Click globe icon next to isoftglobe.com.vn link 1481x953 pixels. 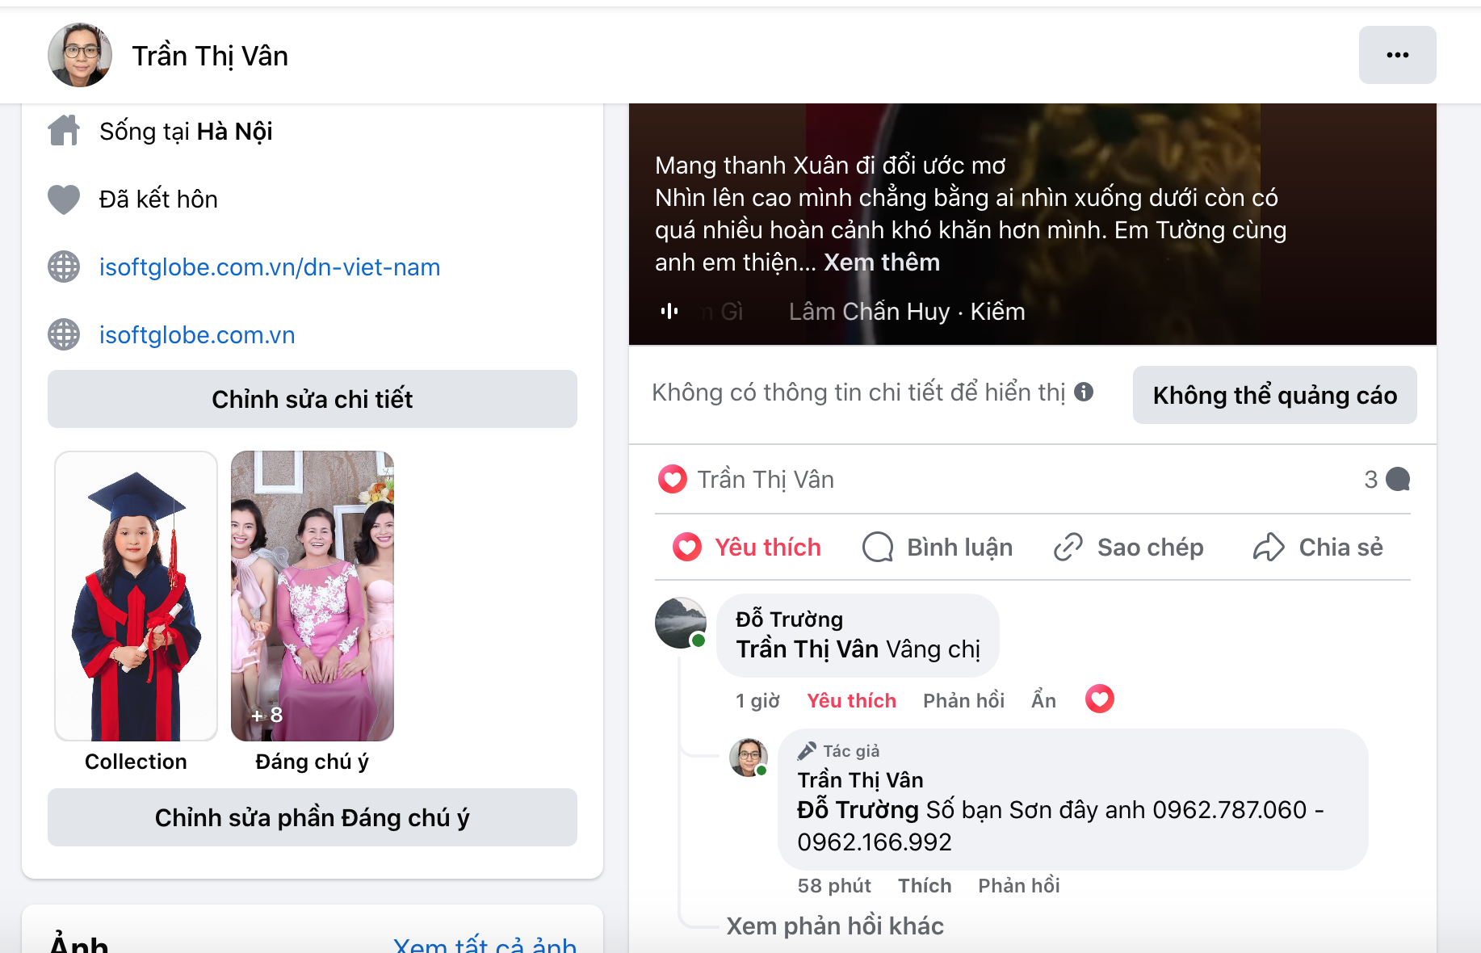[x=64, y=334]
